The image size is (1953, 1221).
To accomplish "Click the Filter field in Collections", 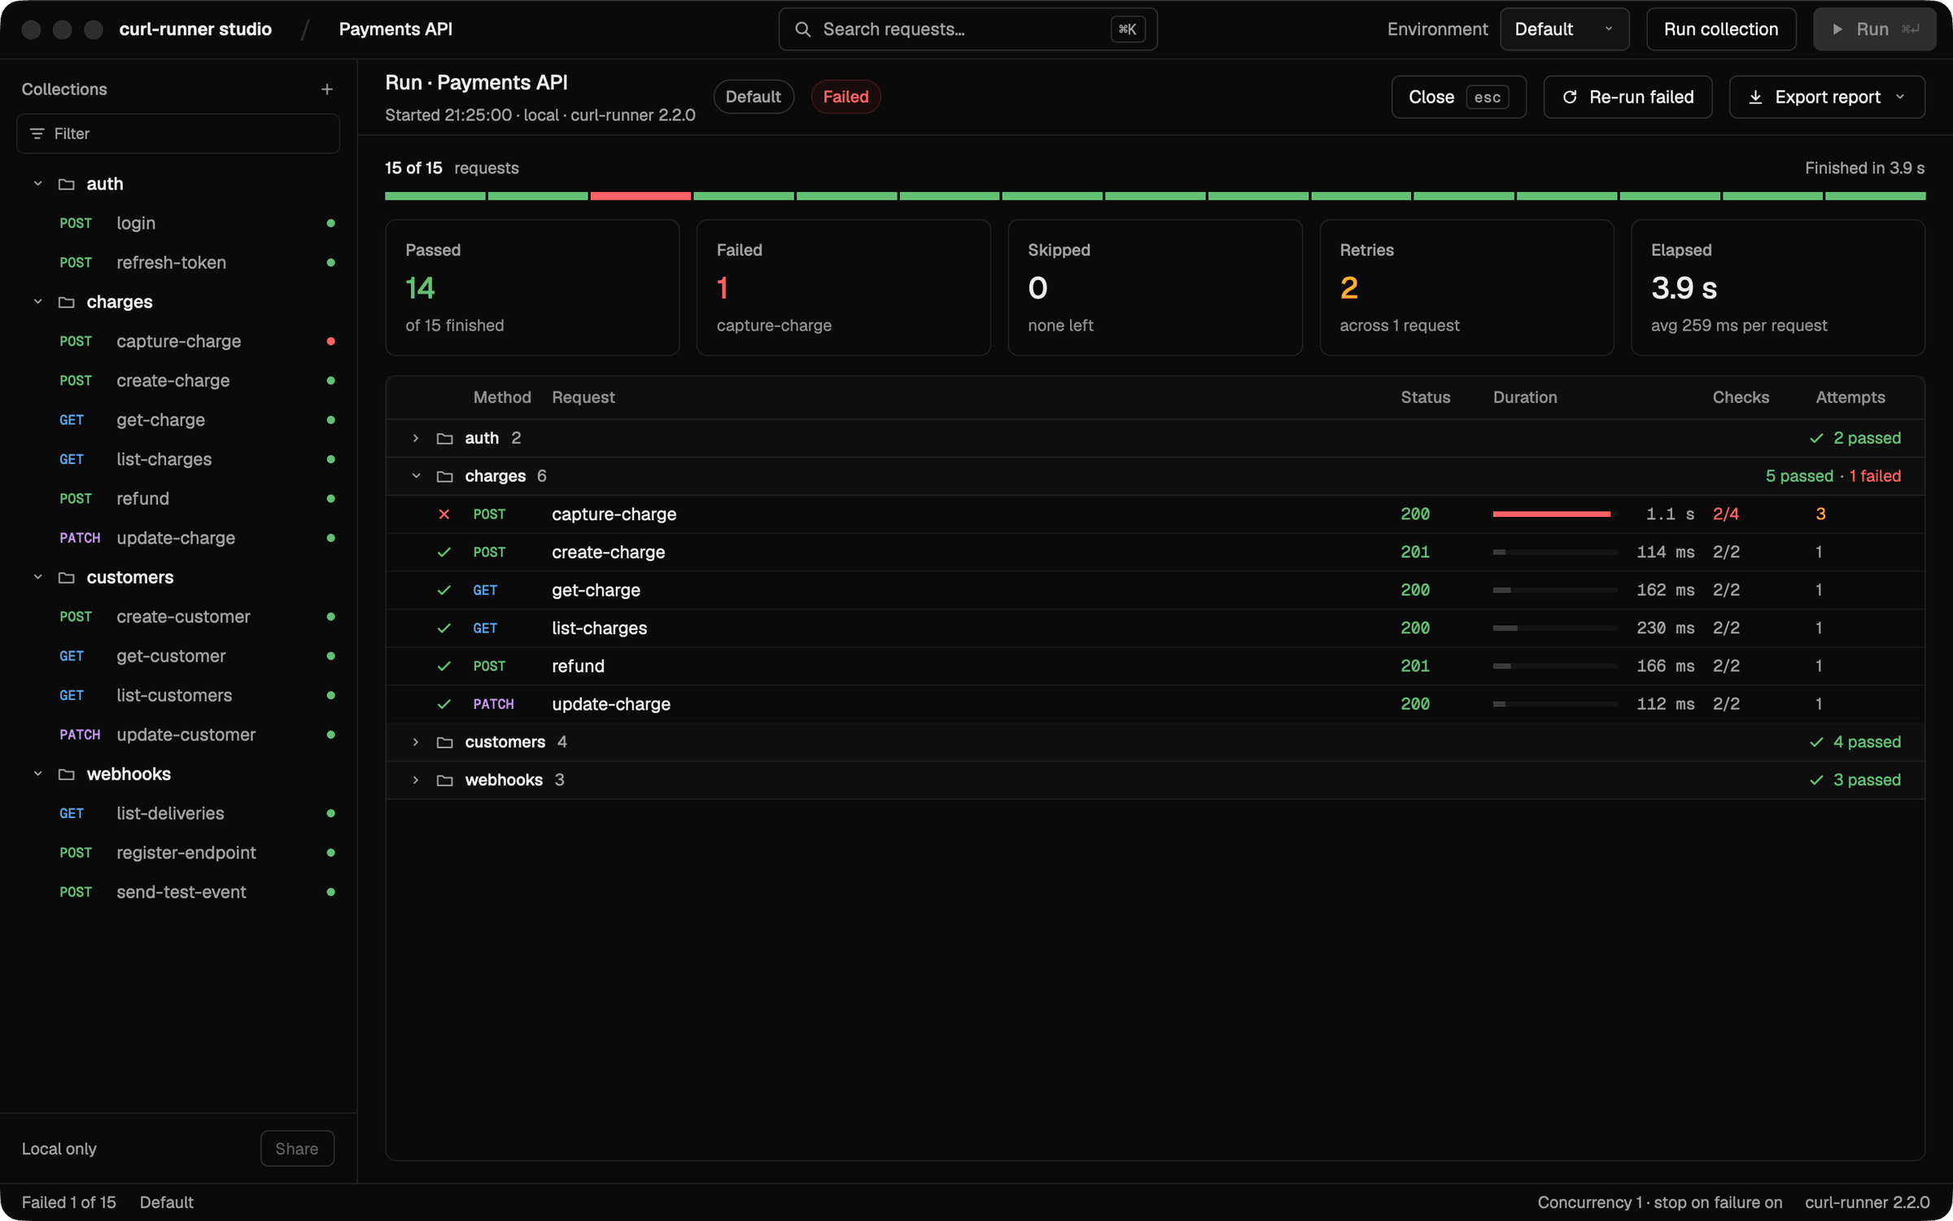I will (x=178, y=133).
